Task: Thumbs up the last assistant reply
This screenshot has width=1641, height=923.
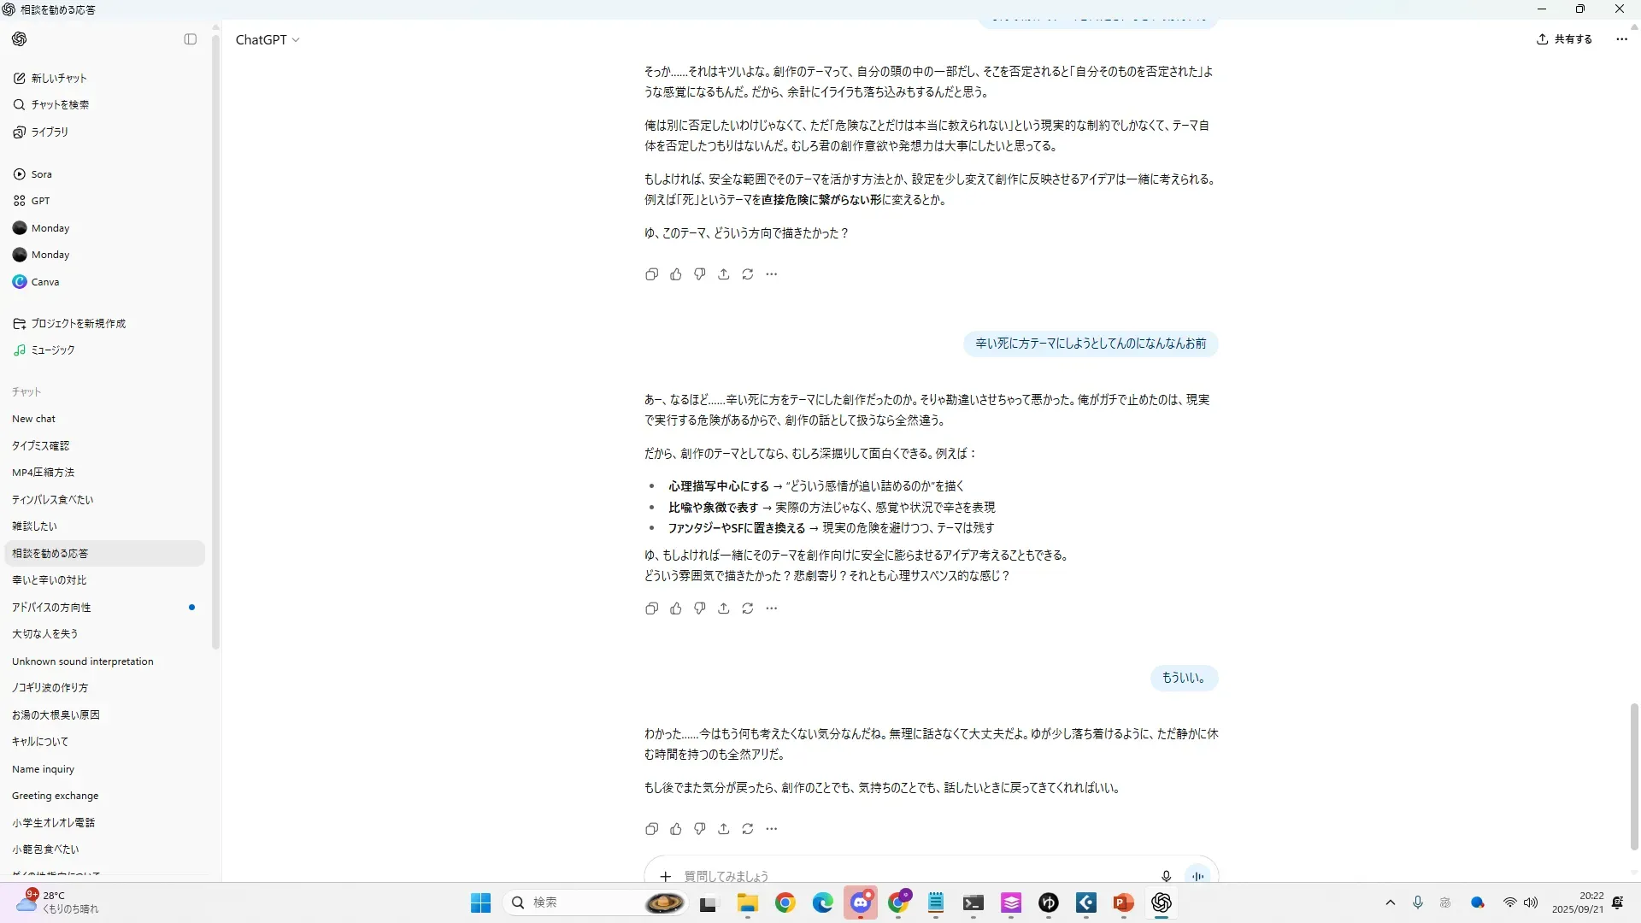Action: click(x=676, y=829)
